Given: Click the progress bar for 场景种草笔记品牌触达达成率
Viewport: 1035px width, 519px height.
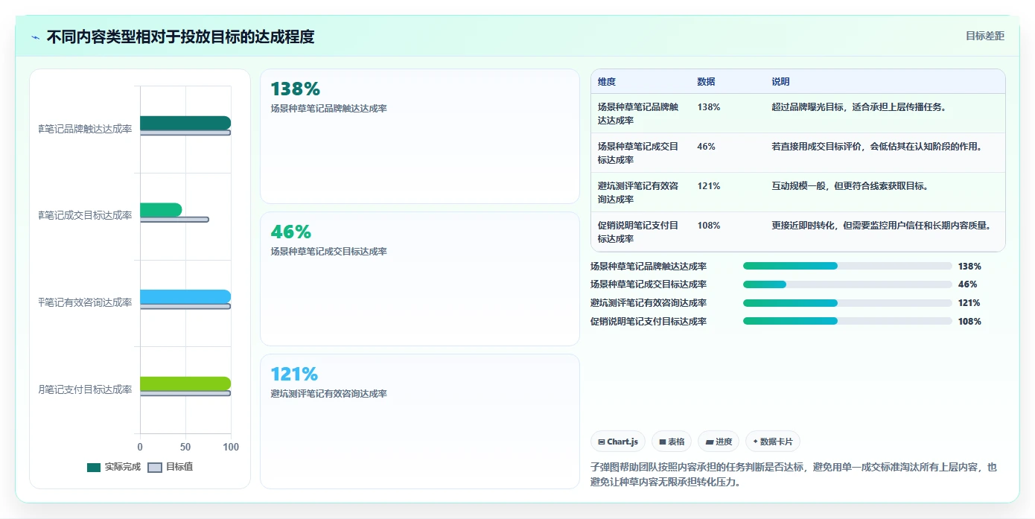Looking at the screenshot, I should click(847, 266).
